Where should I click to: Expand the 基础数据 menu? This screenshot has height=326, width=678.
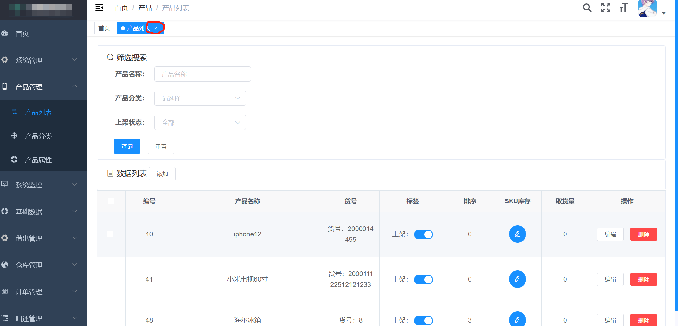44,211
